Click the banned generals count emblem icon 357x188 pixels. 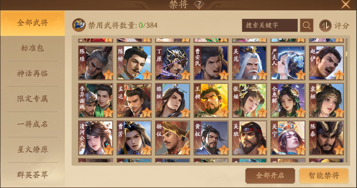coord(79,25)
